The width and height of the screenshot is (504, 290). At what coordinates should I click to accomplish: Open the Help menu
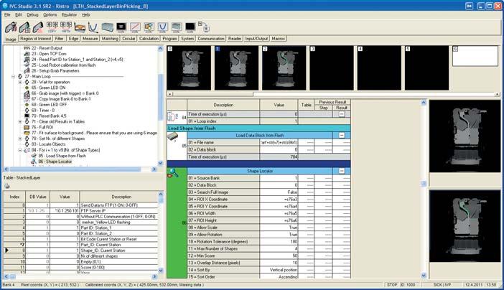coord(86,15)
